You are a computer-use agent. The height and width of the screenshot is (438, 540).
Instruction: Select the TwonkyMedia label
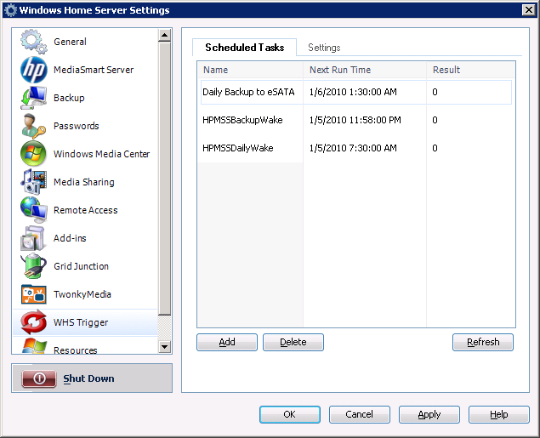(82, 294)
